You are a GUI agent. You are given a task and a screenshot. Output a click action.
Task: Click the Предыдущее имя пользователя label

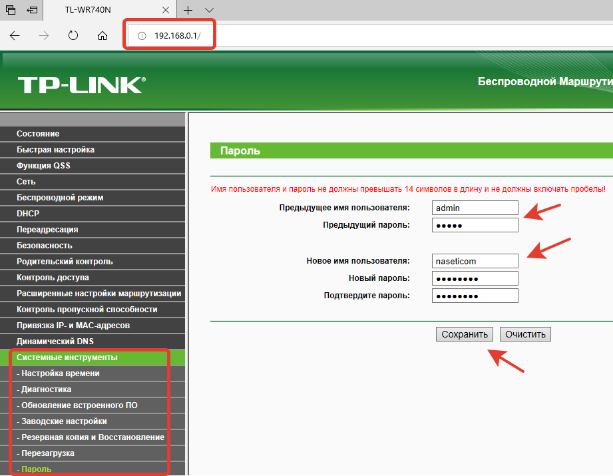[344, 208]
